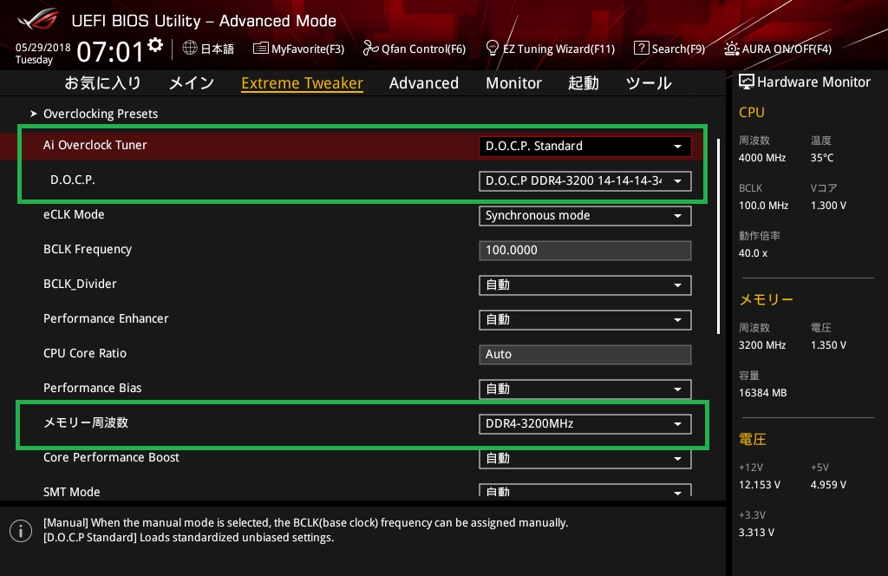Select Performance Enhancer label

point(106,318)
